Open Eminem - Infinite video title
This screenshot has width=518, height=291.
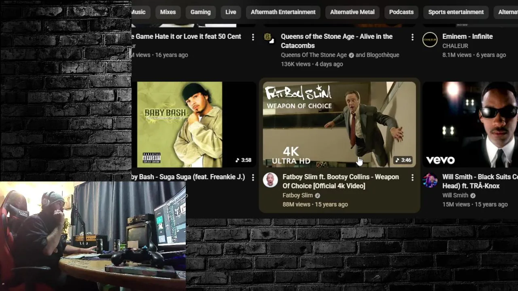467,36
